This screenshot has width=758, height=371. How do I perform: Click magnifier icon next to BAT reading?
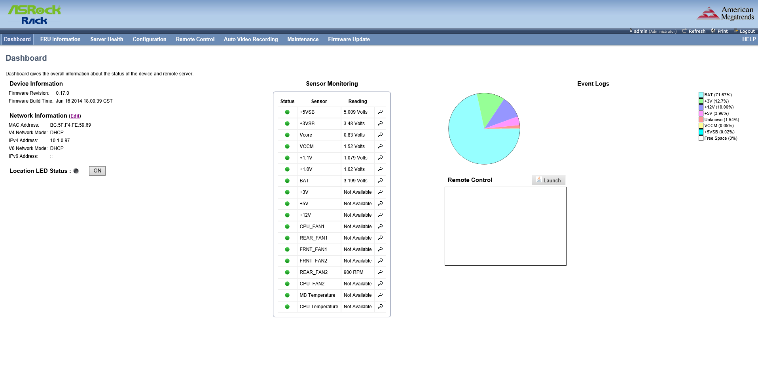tap(380, 181)
